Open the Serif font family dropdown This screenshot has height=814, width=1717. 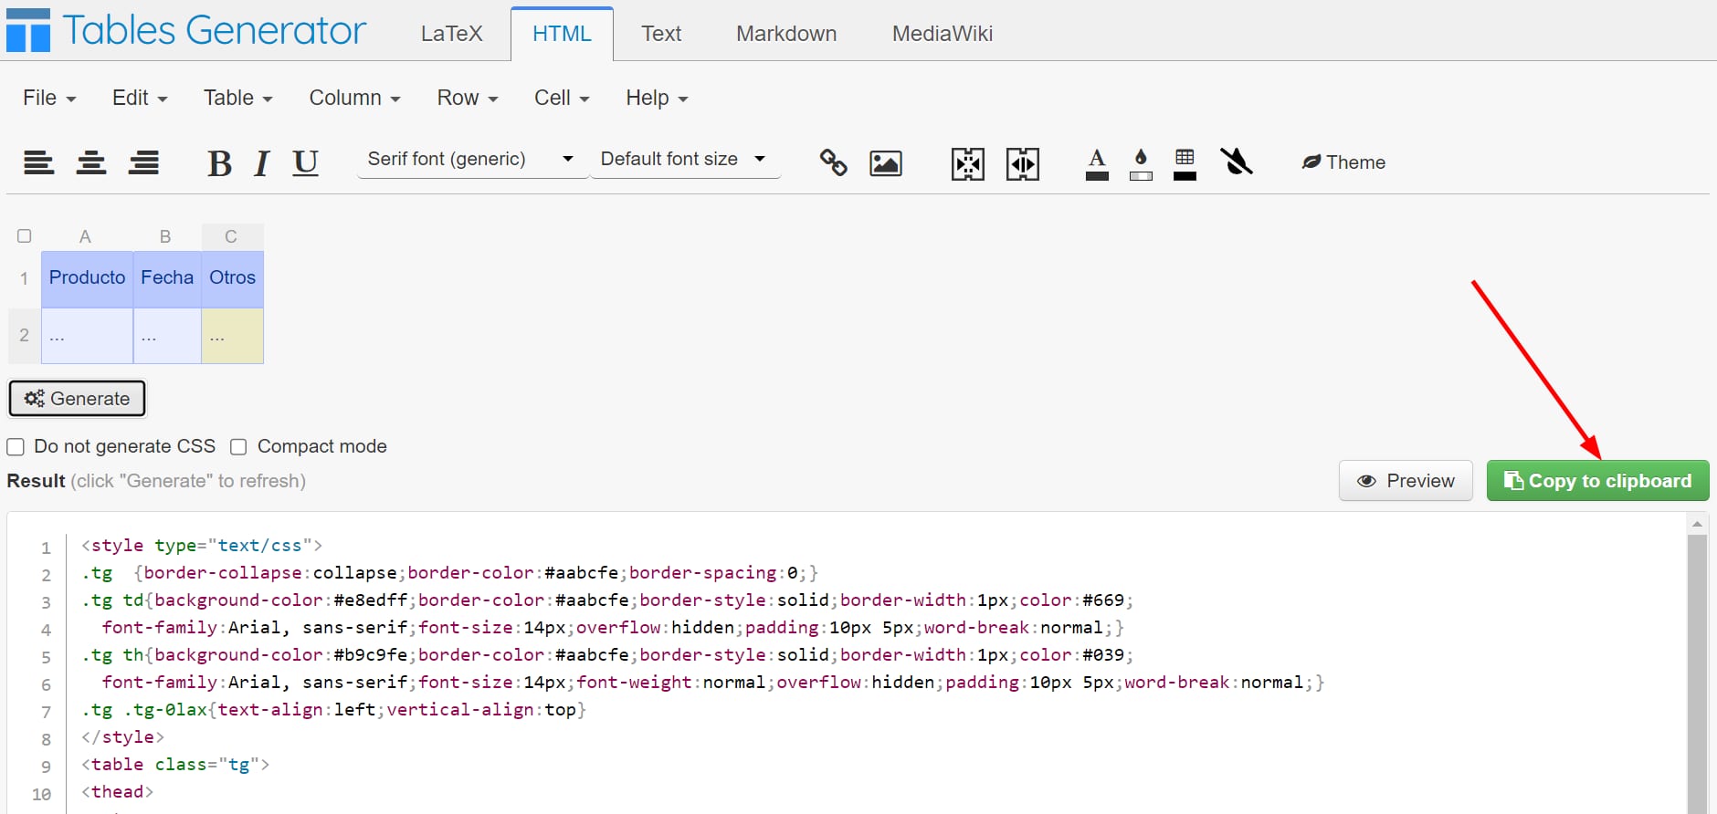coord(469,160)
